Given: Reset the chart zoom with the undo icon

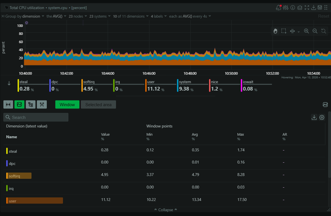Looking at the screenshot, I should tap(324, 31).
